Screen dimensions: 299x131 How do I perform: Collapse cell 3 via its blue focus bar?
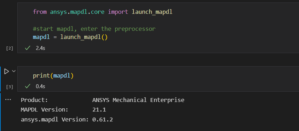0,79
